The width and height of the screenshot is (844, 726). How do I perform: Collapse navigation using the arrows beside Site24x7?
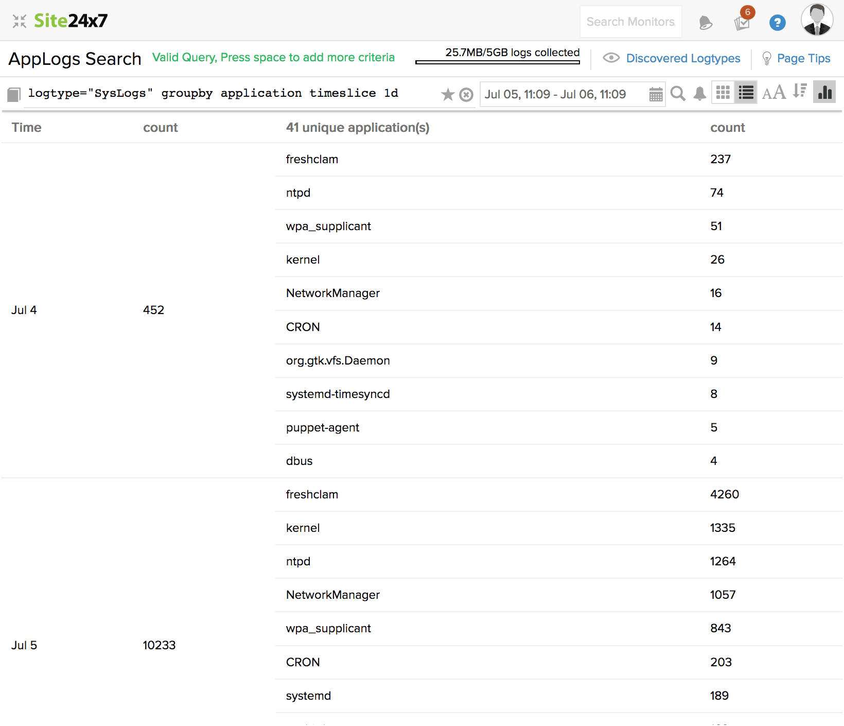(x=20, y=21)
